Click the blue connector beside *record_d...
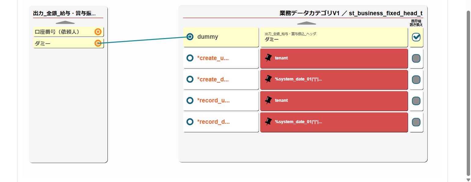Viewport: 471px width, 182px height. coord(190,122)
